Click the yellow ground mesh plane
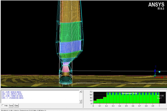The width and height of the screenshot is (167, 111). coord(31,81)
